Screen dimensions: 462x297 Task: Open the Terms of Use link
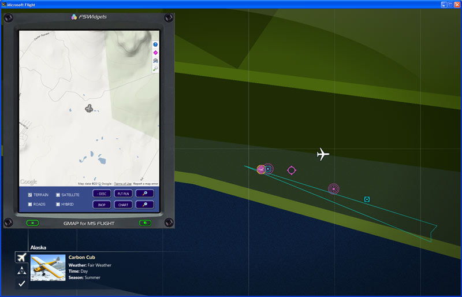(x=122, y=184)
